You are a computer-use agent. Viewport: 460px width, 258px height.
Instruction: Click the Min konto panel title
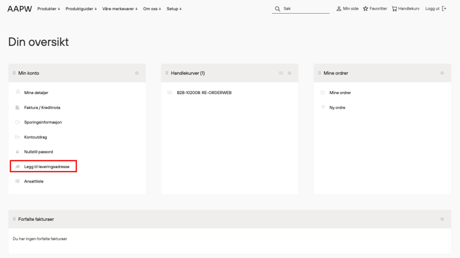pos(28,73)
